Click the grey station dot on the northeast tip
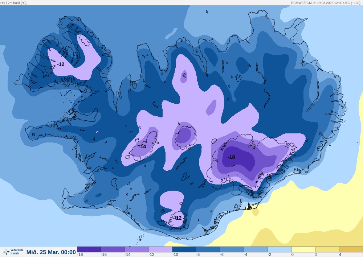The width and height of the screenshot is (363, 257). coord(266,16)
